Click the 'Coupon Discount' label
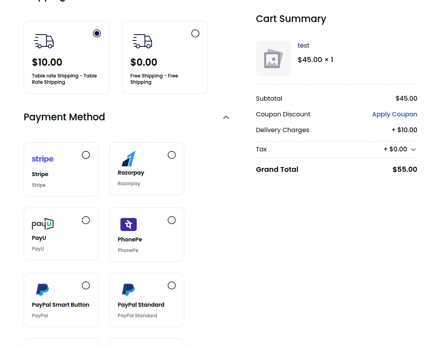Image resolution: width=441 pixels, height=346 pixels. pyautogui.click(x=283, y=114)
